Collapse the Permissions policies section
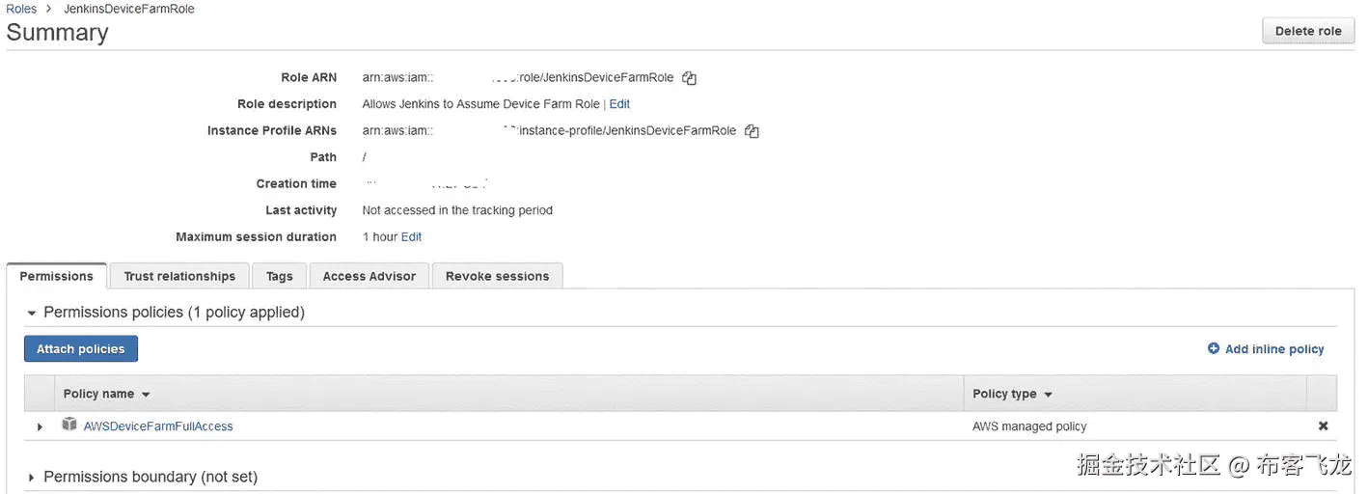The height and width of the screenshot is (494, 1368). [32, 313]
